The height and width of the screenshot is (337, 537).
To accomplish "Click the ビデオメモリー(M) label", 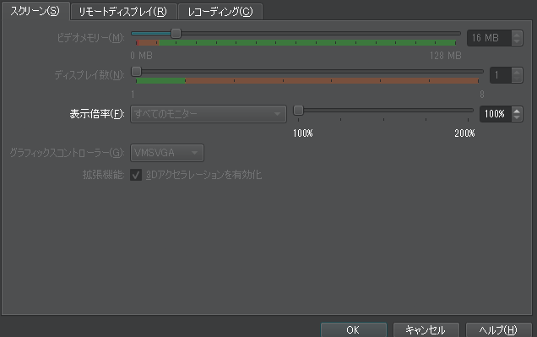I will click(x=90, y=38).
